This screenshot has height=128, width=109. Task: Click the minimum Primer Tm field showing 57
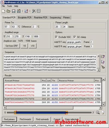7,27
